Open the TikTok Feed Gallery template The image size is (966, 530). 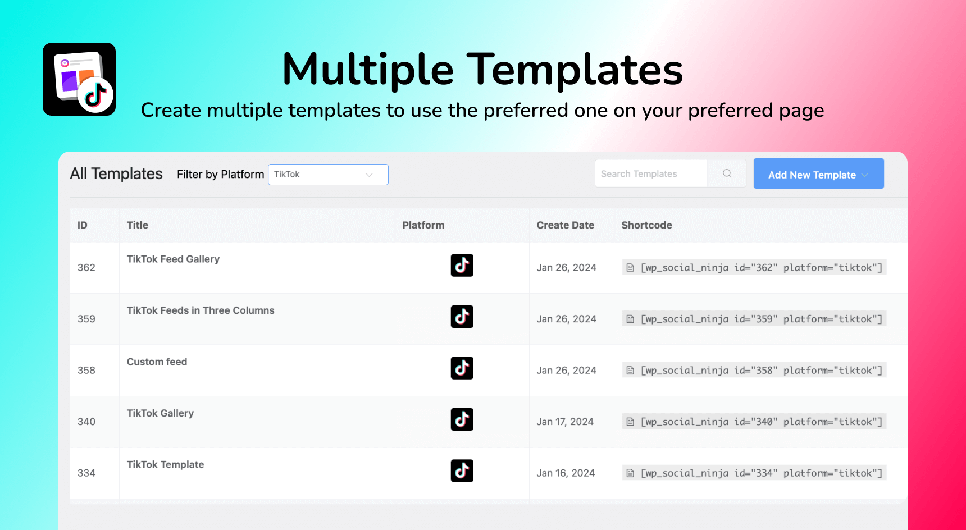click(x=173, y=259)
